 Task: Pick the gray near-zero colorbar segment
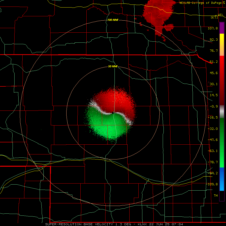[x=222, y=112]
